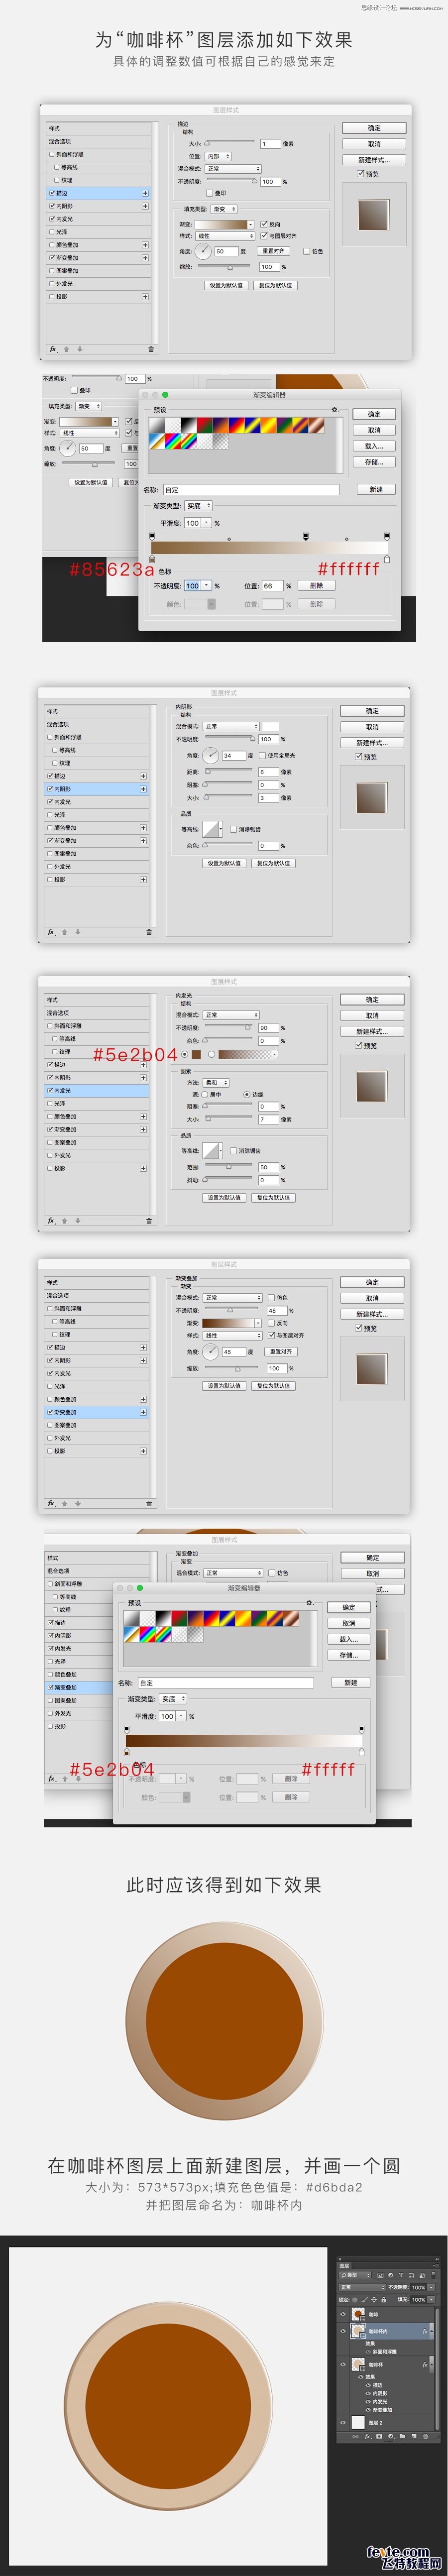
Task: Open the 混合模式 dropdown in 内阴影 dialog
Action: [x=232, y=726]
